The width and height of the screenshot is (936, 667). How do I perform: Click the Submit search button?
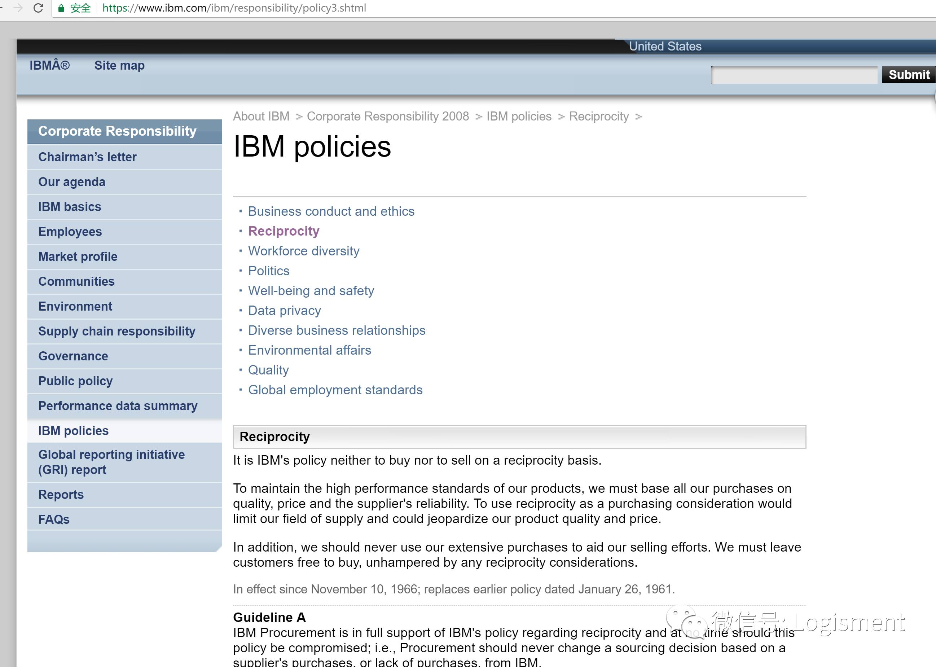click(909, 75)
